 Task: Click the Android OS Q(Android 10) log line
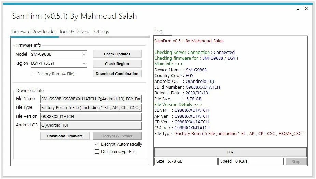click(x=184, y=81)
